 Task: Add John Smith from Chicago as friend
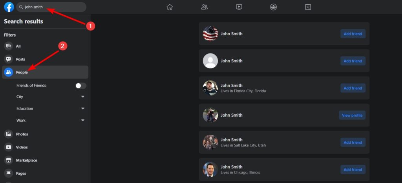tap(353, 170)
